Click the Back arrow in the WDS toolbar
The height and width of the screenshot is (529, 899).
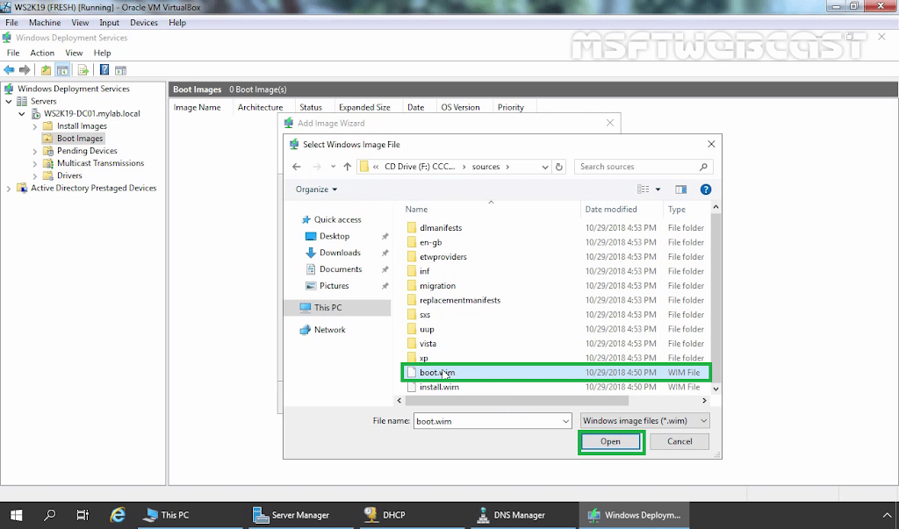(x=9, y=70)
